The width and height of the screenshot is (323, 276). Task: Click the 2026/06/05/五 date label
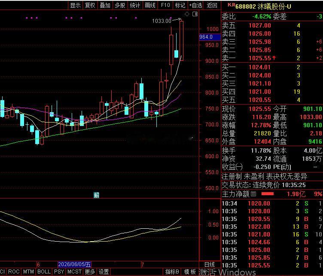point(74,264)
